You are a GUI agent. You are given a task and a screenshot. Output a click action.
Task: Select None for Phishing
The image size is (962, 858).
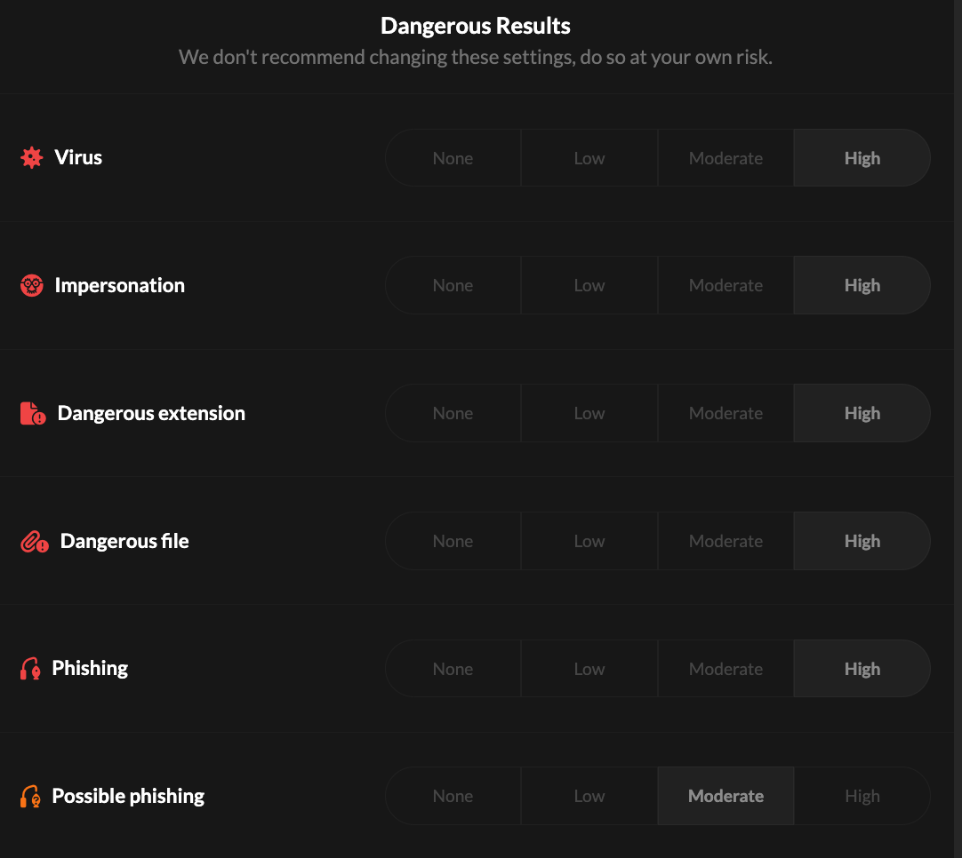(x=453, y=669)
